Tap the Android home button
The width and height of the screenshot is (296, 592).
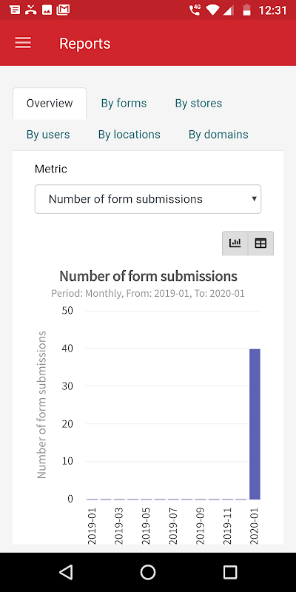148,572
